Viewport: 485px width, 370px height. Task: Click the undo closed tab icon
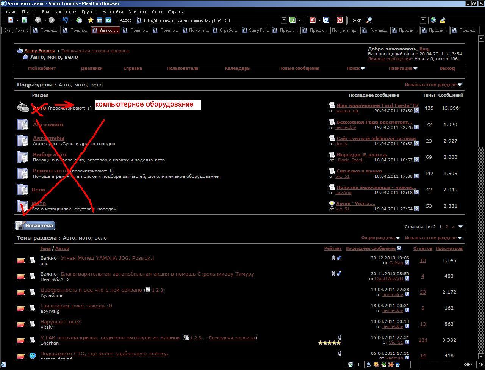tap(66, 20)
